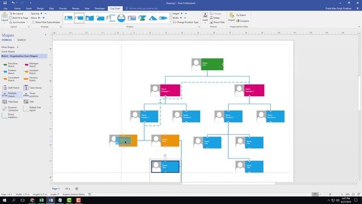
Task: Open the Process ribbon tab
Action: (x=63, y=8)
